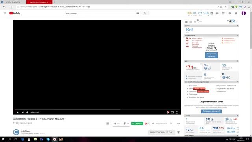Open video player settings gear
Image resolution: width=252 pixels, height=142 pixels.
168,112
